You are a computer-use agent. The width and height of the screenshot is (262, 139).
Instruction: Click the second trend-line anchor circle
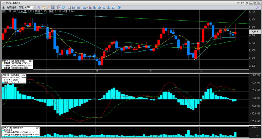click(x=207, y=48)
